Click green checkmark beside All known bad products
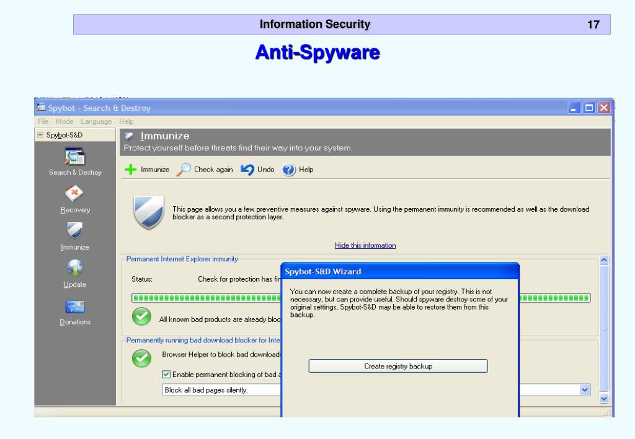Screen dimensions: 635x439 pos(142,317)
